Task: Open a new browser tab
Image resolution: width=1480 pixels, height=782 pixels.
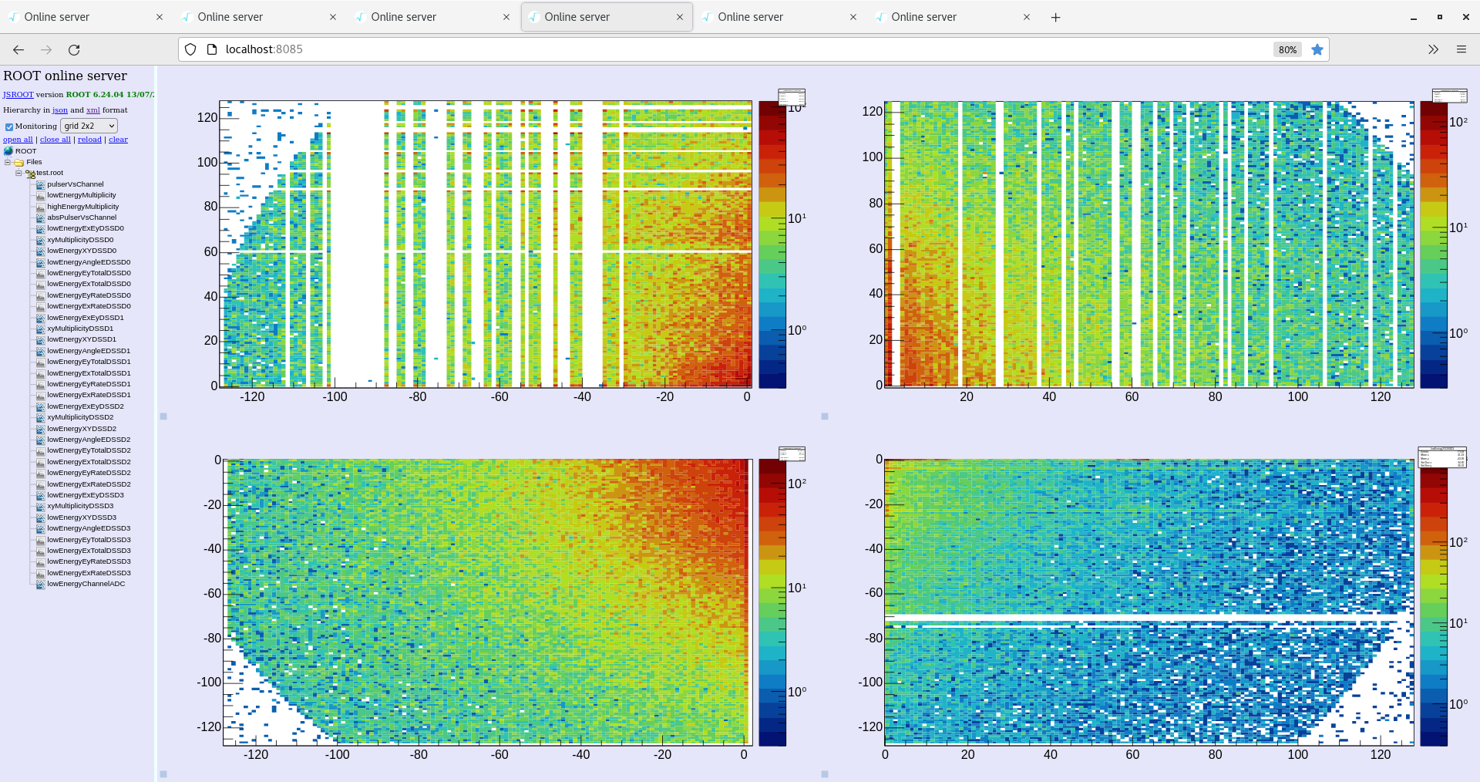Action: [1055, 17]
